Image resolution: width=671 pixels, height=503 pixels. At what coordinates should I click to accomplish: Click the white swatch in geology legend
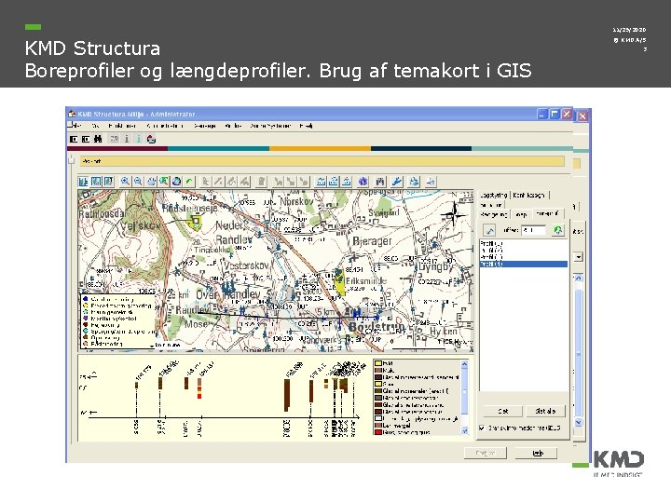point(378,418)
